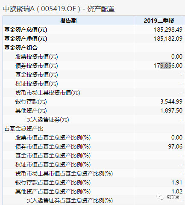Select the bank deposit value 3,544.99
Image resolution: width=185 pixels, height=205 pixels.
[171, 101]
